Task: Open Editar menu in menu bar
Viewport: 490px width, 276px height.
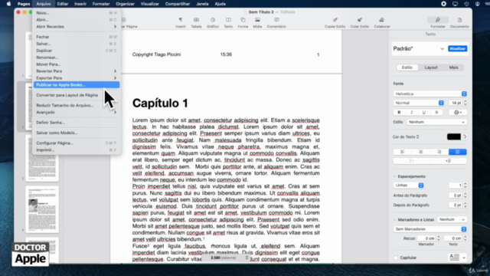Action: [63, 4]
